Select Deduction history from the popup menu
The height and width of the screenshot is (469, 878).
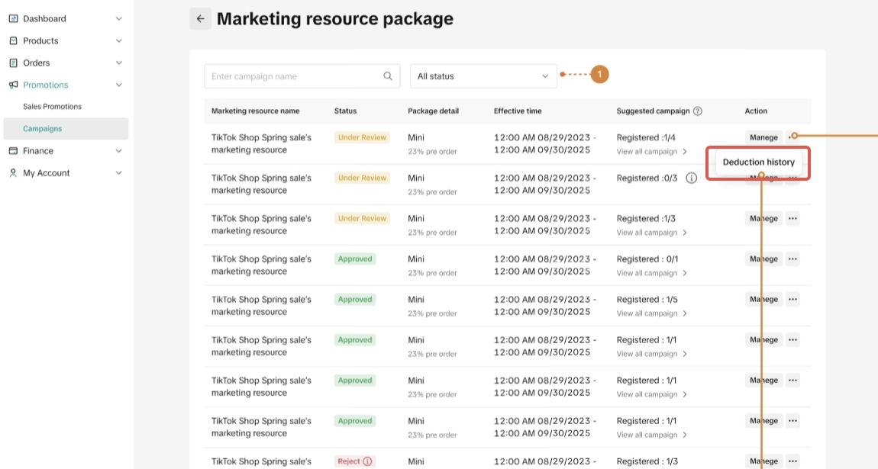(758, 162)
